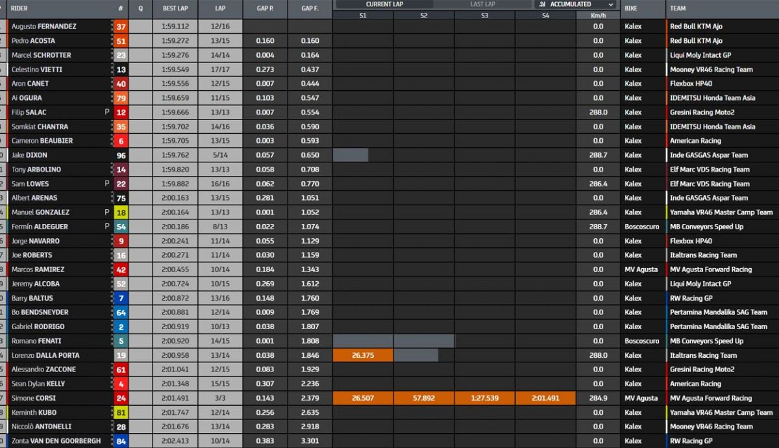
Task: Click number badge 5 of Romano Fenati
Action: click(x=121, y=341)
